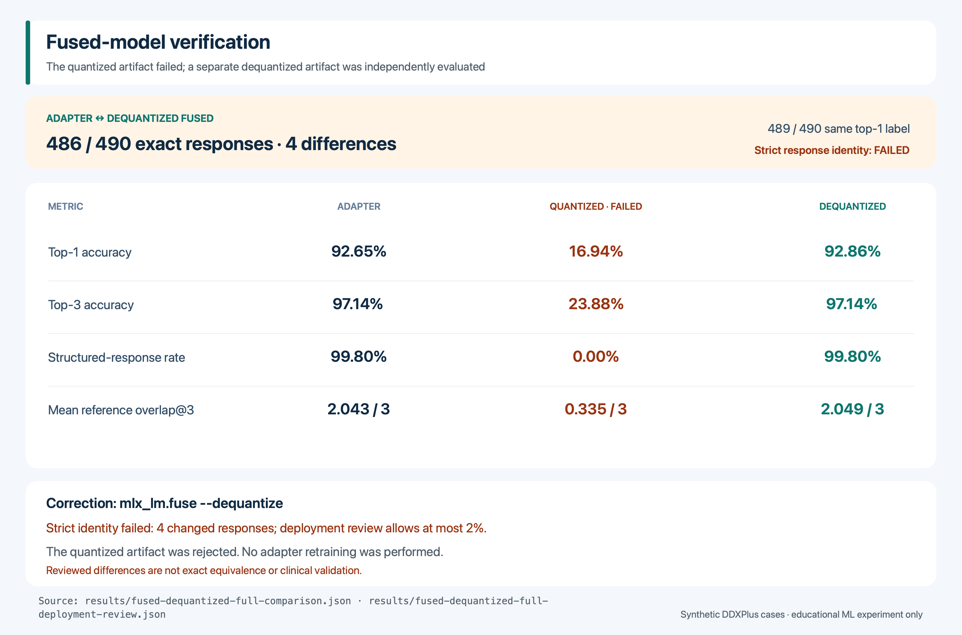The image size is (962, 635).
Task: Click the quantized Top-1 value 16.94%
Action: tap(595, 251)
